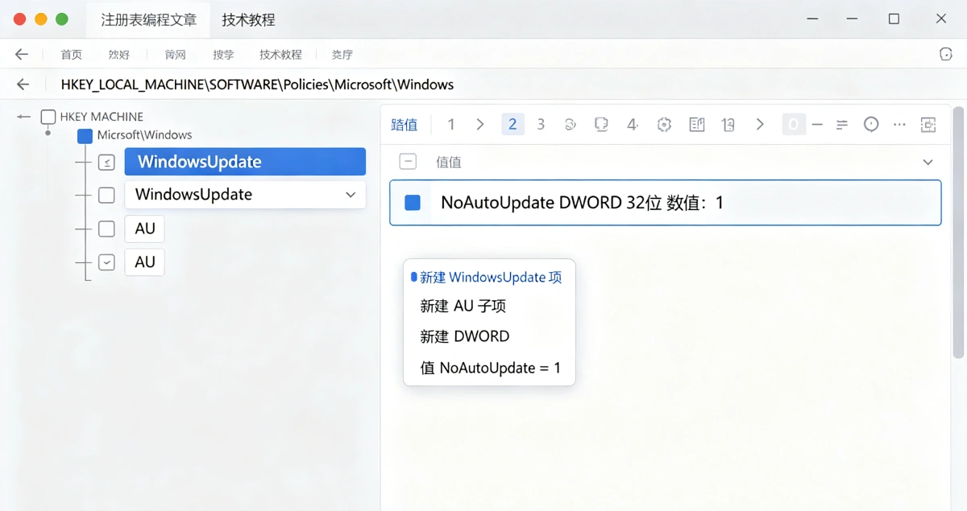Toggle the empty checkbox beside AU
Viewport: 967px width, 511px height.
(106, 229)
